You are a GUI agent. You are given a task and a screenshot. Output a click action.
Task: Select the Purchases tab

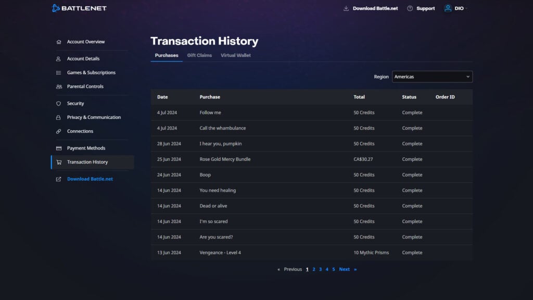coord(166,55)
